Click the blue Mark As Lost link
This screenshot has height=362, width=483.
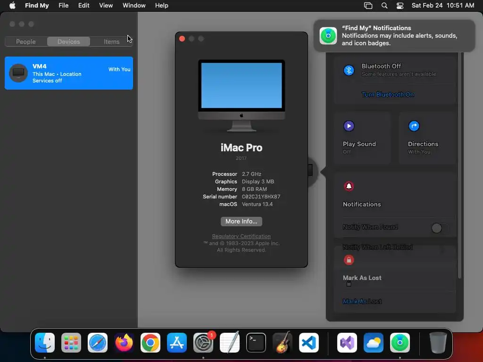(362, 301)
